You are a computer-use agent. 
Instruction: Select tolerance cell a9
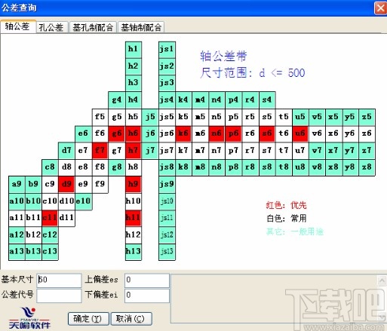(17, 185)
